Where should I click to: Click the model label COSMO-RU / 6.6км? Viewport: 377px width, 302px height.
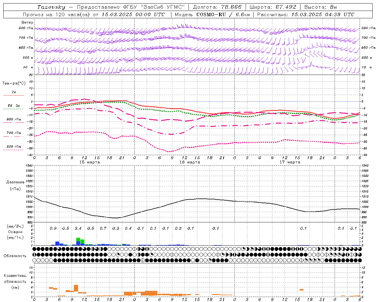point(223,14)
